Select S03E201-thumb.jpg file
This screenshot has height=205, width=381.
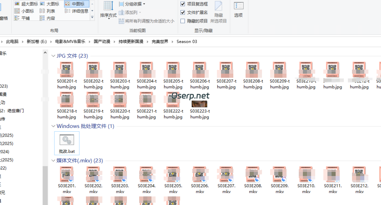click(67, 75)
